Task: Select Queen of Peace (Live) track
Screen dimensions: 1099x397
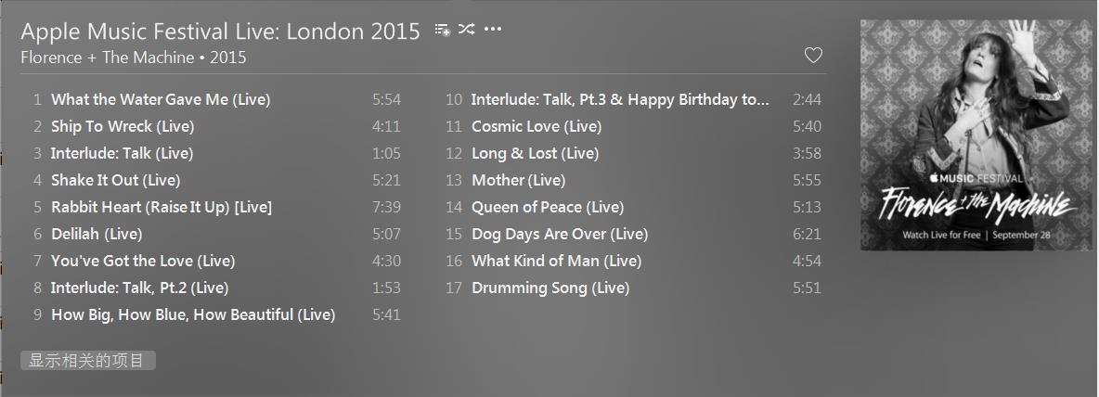Action: coord(548,207)
